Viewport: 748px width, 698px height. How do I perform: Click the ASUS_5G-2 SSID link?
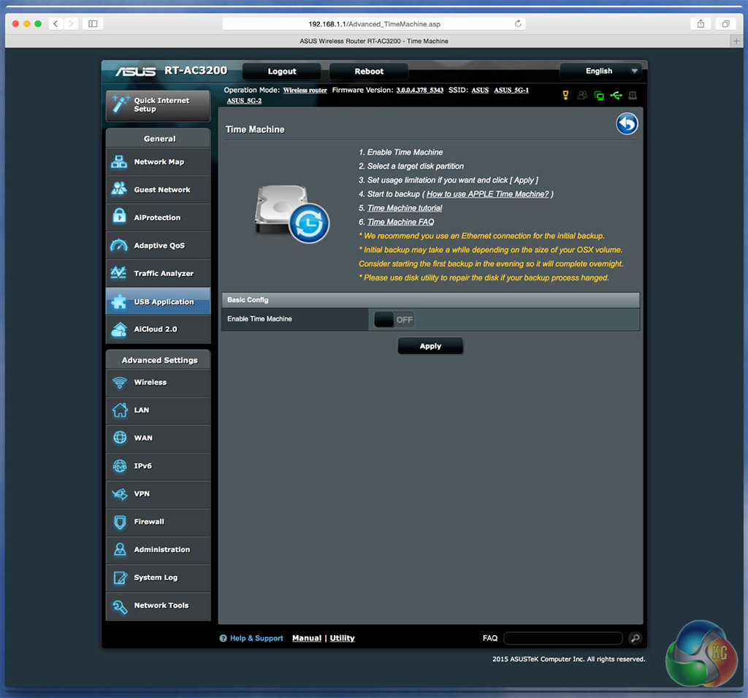[x=244, y=101]
